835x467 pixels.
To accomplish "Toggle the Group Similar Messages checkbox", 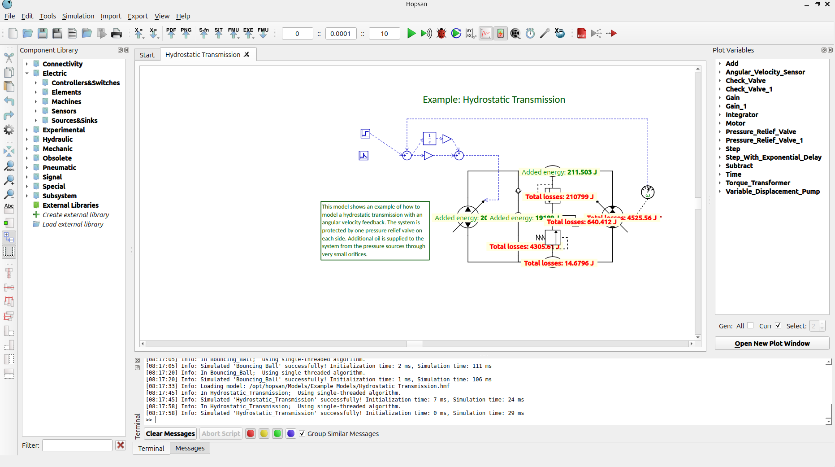I will [302, 433].
